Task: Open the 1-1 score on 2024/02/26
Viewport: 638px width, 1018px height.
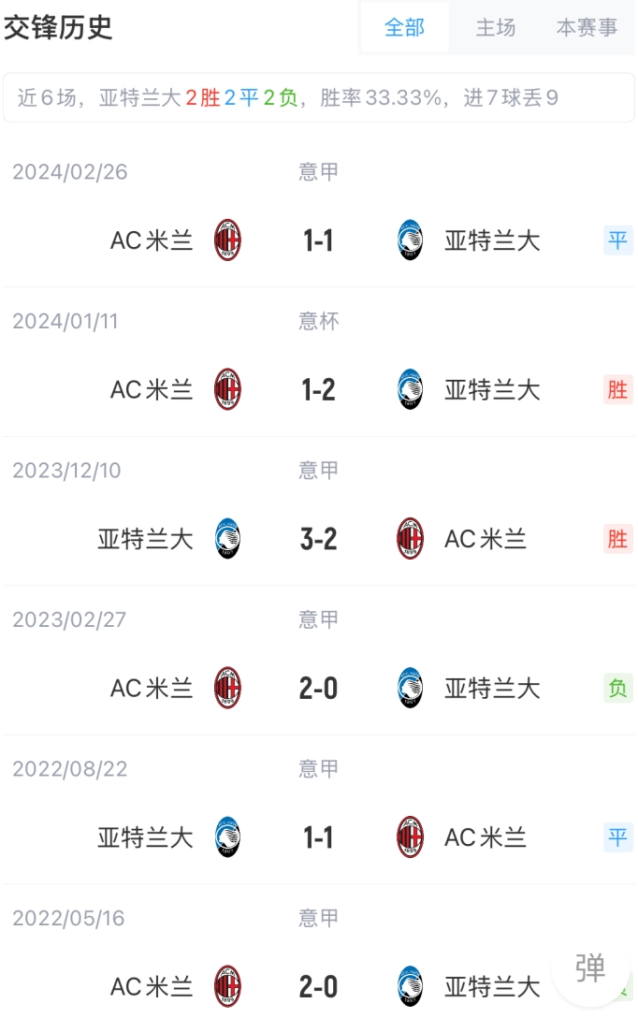Action: [x=318, y=240]
